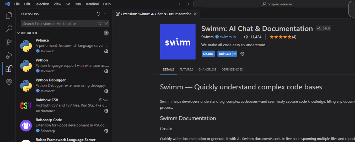Viewport: 355px width, 142px height.
Task: Disable the Swimm extension
Action: 208,54
